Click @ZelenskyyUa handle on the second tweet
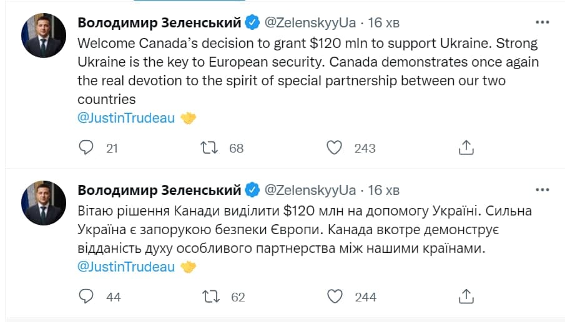 [311, 190]
